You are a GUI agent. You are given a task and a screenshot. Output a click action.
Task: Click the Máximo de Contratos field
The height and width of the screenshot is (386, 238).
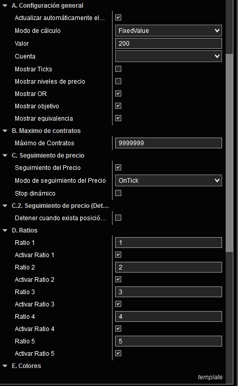pos(169,143)
